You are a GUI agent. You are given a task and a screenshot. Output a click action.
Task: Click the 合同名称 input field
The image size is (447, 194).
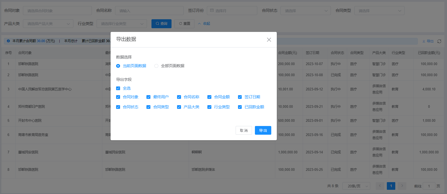point(149,11)
